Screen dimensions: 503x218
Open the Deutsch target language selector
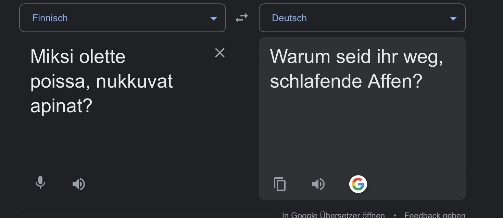click(362, 18)
